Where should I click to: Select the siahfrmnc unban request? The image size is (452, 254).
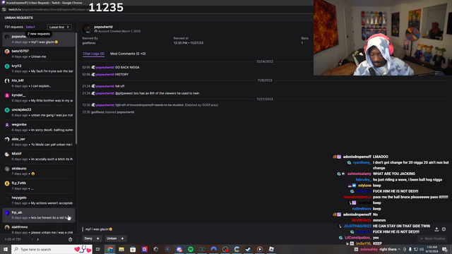[39, 229]
